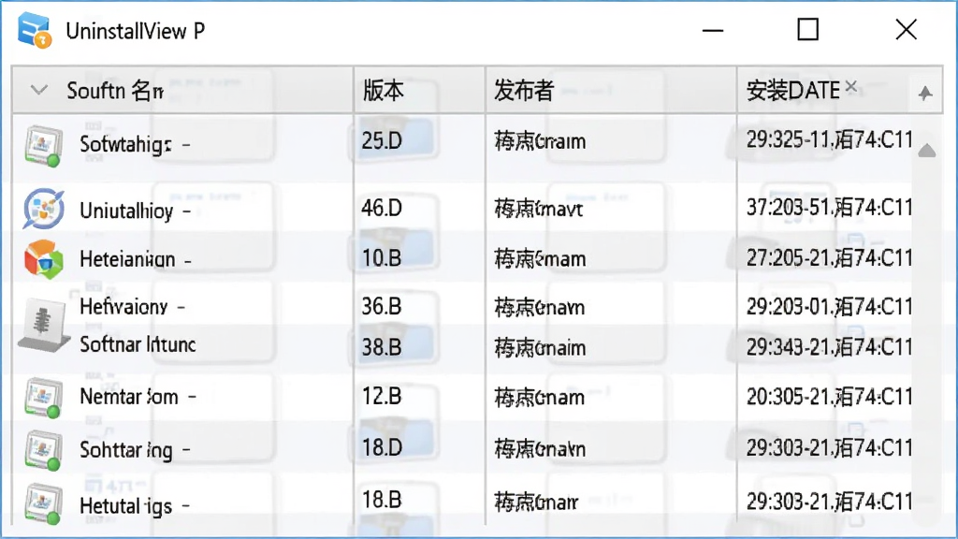Click the small x beside 安装DATE

coord(851,87)
